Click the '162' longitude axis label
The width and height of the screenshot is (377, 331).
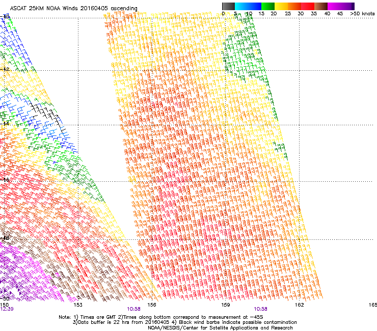tap(300, 305)
